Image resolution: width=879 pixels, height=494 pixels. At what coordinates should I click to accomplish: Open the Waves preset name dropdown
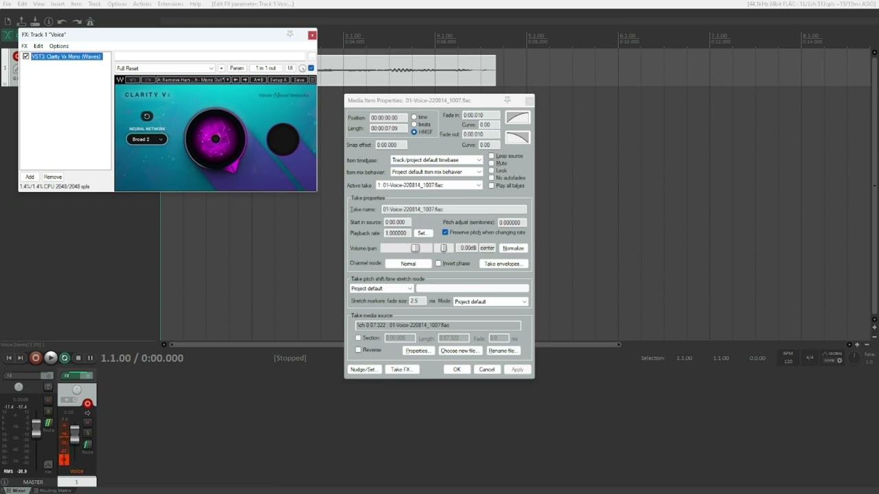click(193, 80)
